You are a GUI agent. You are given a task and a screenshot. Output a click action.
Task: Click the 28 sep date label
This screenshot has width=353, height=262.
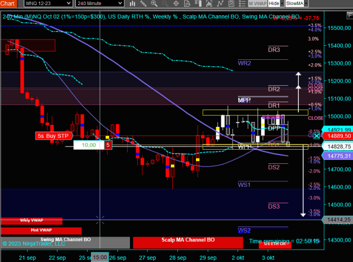(178, 257)
